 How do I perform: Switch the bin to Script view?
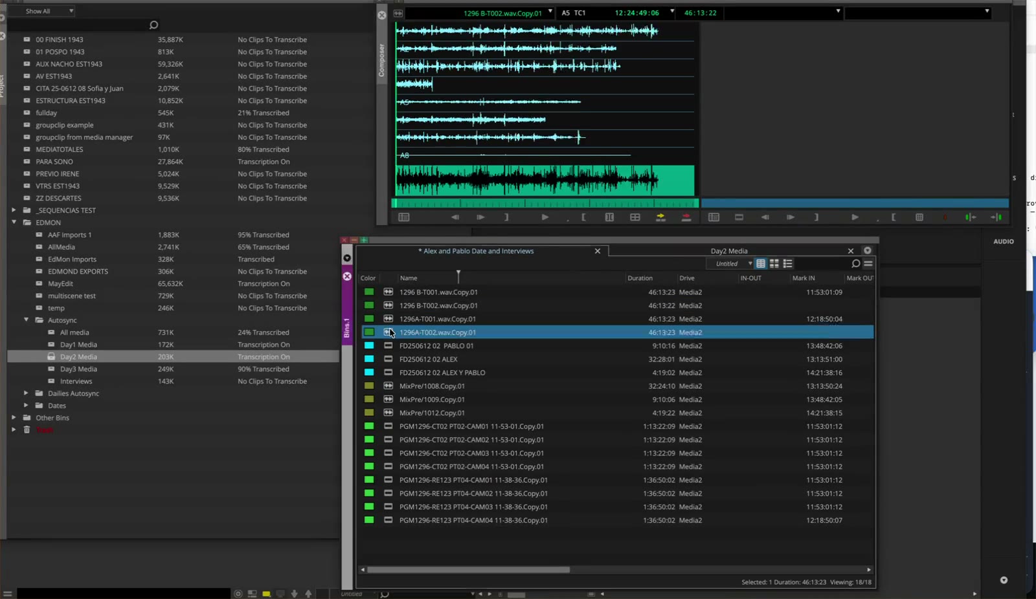(787, 263)
